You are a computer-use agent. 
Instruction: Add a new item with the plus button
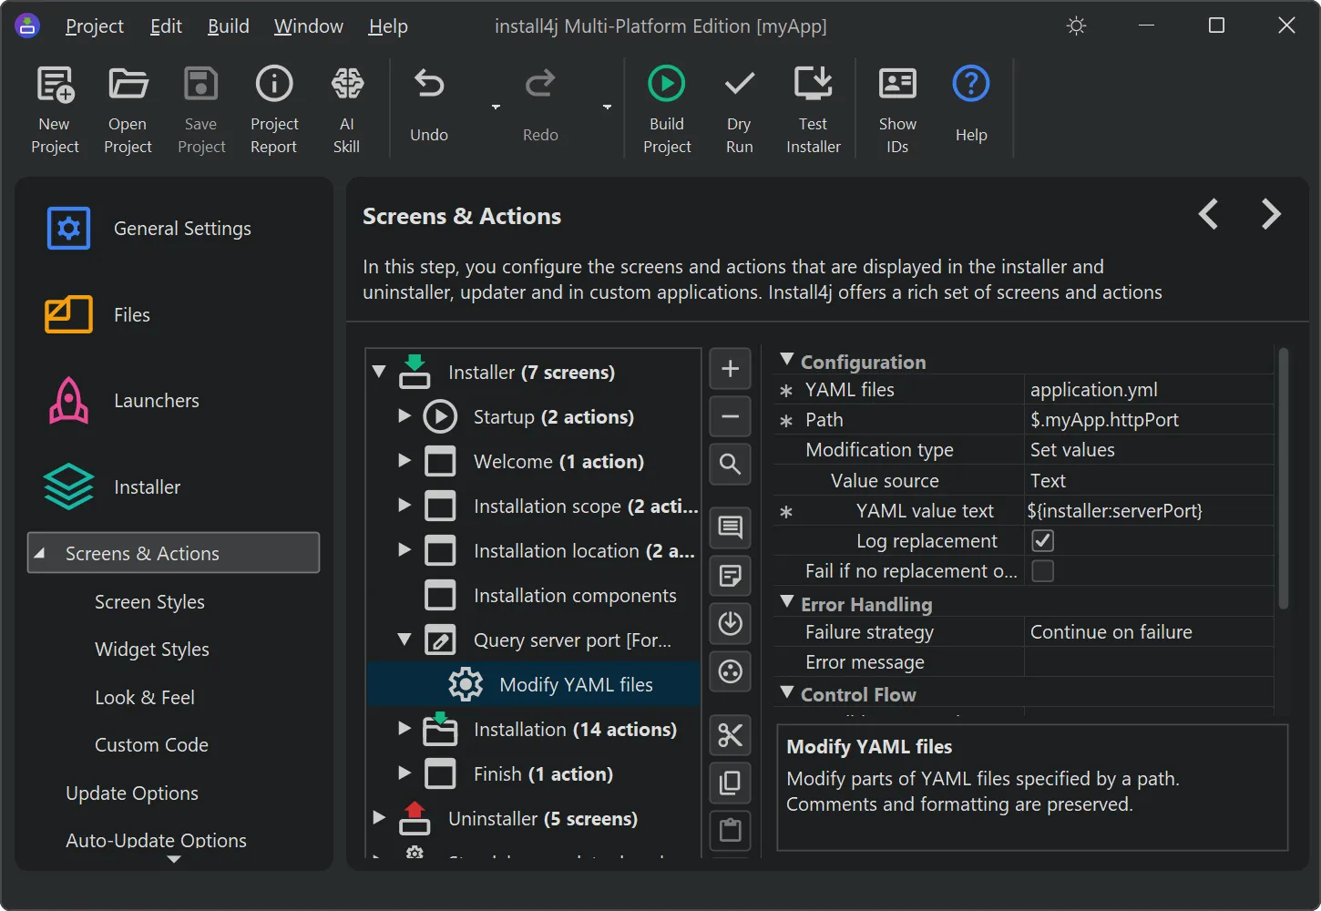click(730, 369)
